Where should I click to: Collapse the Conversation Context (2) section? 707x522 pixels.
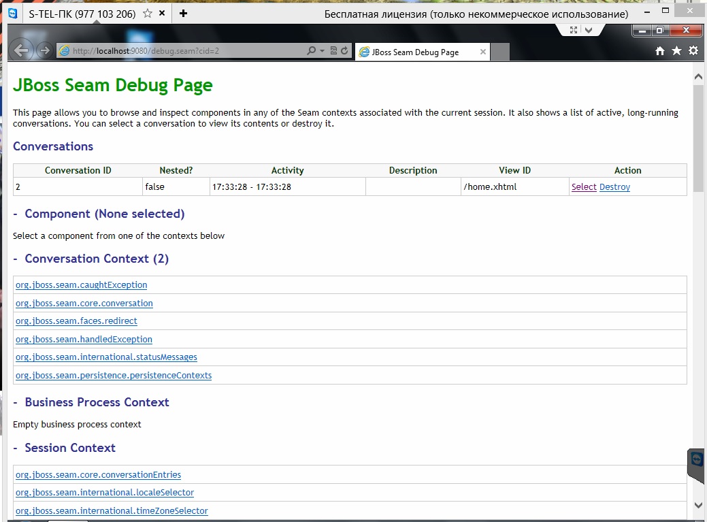pyautogui.click(x=16, y=259)
